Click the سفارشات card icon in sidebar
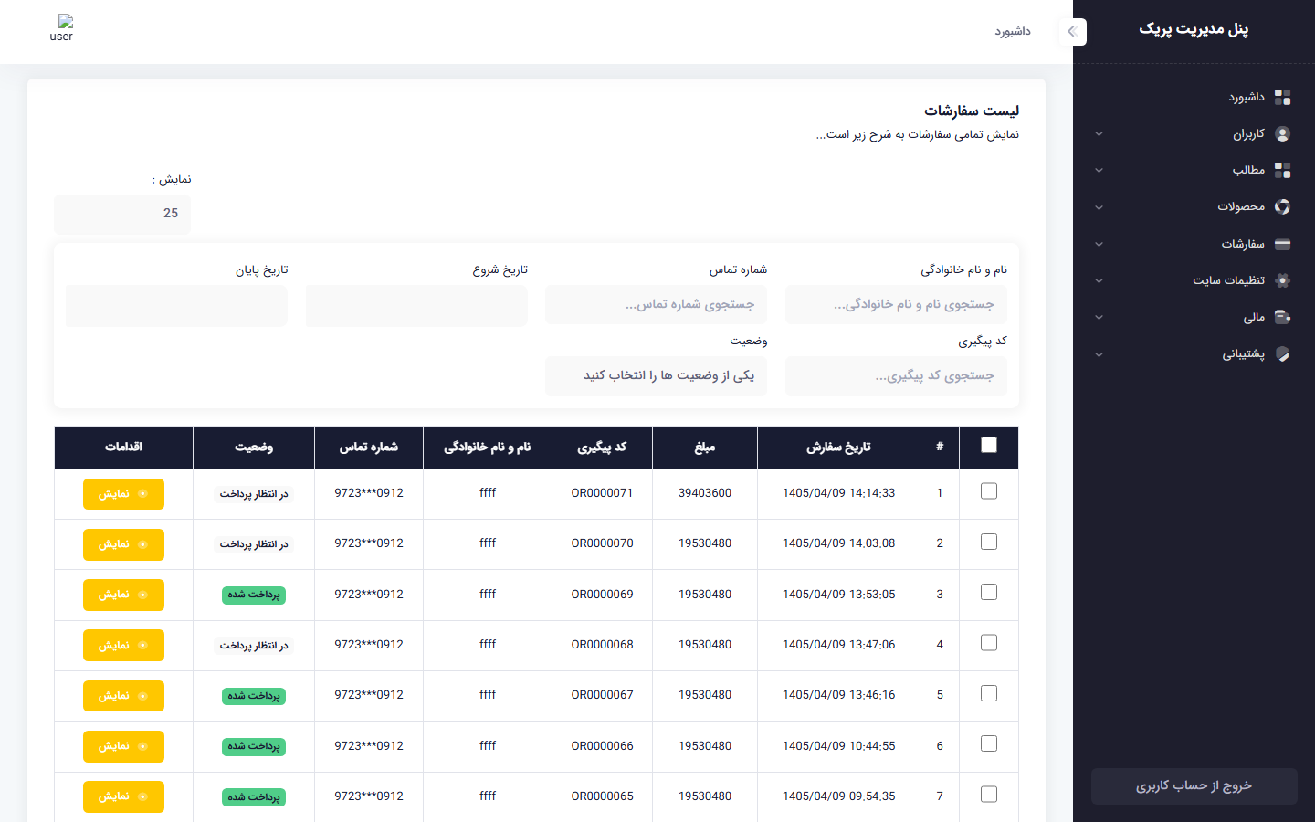 [x=1282, y=244]
